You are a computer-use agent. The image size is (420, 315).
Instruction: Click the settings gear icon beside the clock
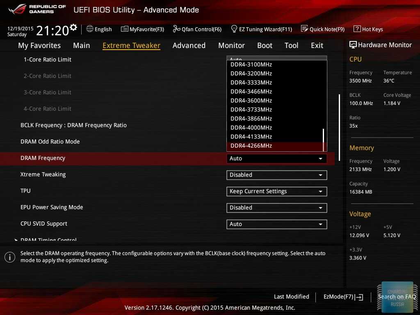click(x=73, y=27)
